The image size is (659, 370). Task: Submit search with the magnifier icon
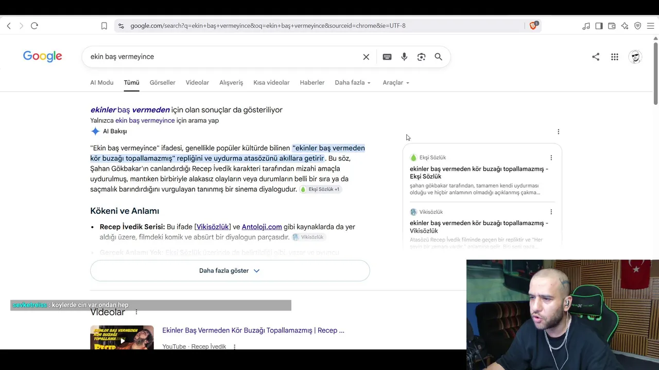[x=438, y=57]
